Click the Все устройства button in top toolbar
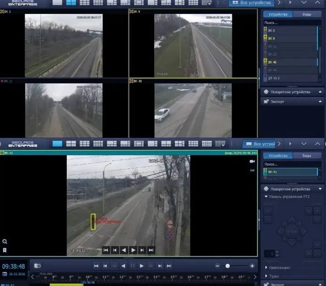 point(252,3)
